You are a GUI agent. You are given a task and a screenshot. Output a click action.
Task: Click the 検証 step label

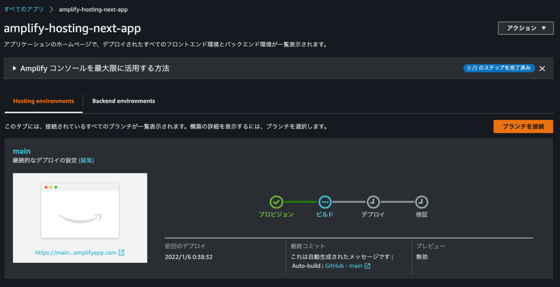(x=421, y=215)
